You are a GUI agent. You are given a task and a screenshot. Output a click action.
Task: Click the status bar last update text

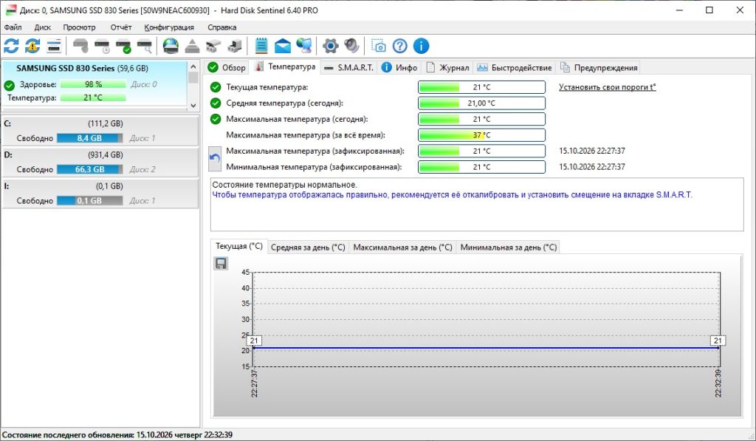tap(117, 435)
